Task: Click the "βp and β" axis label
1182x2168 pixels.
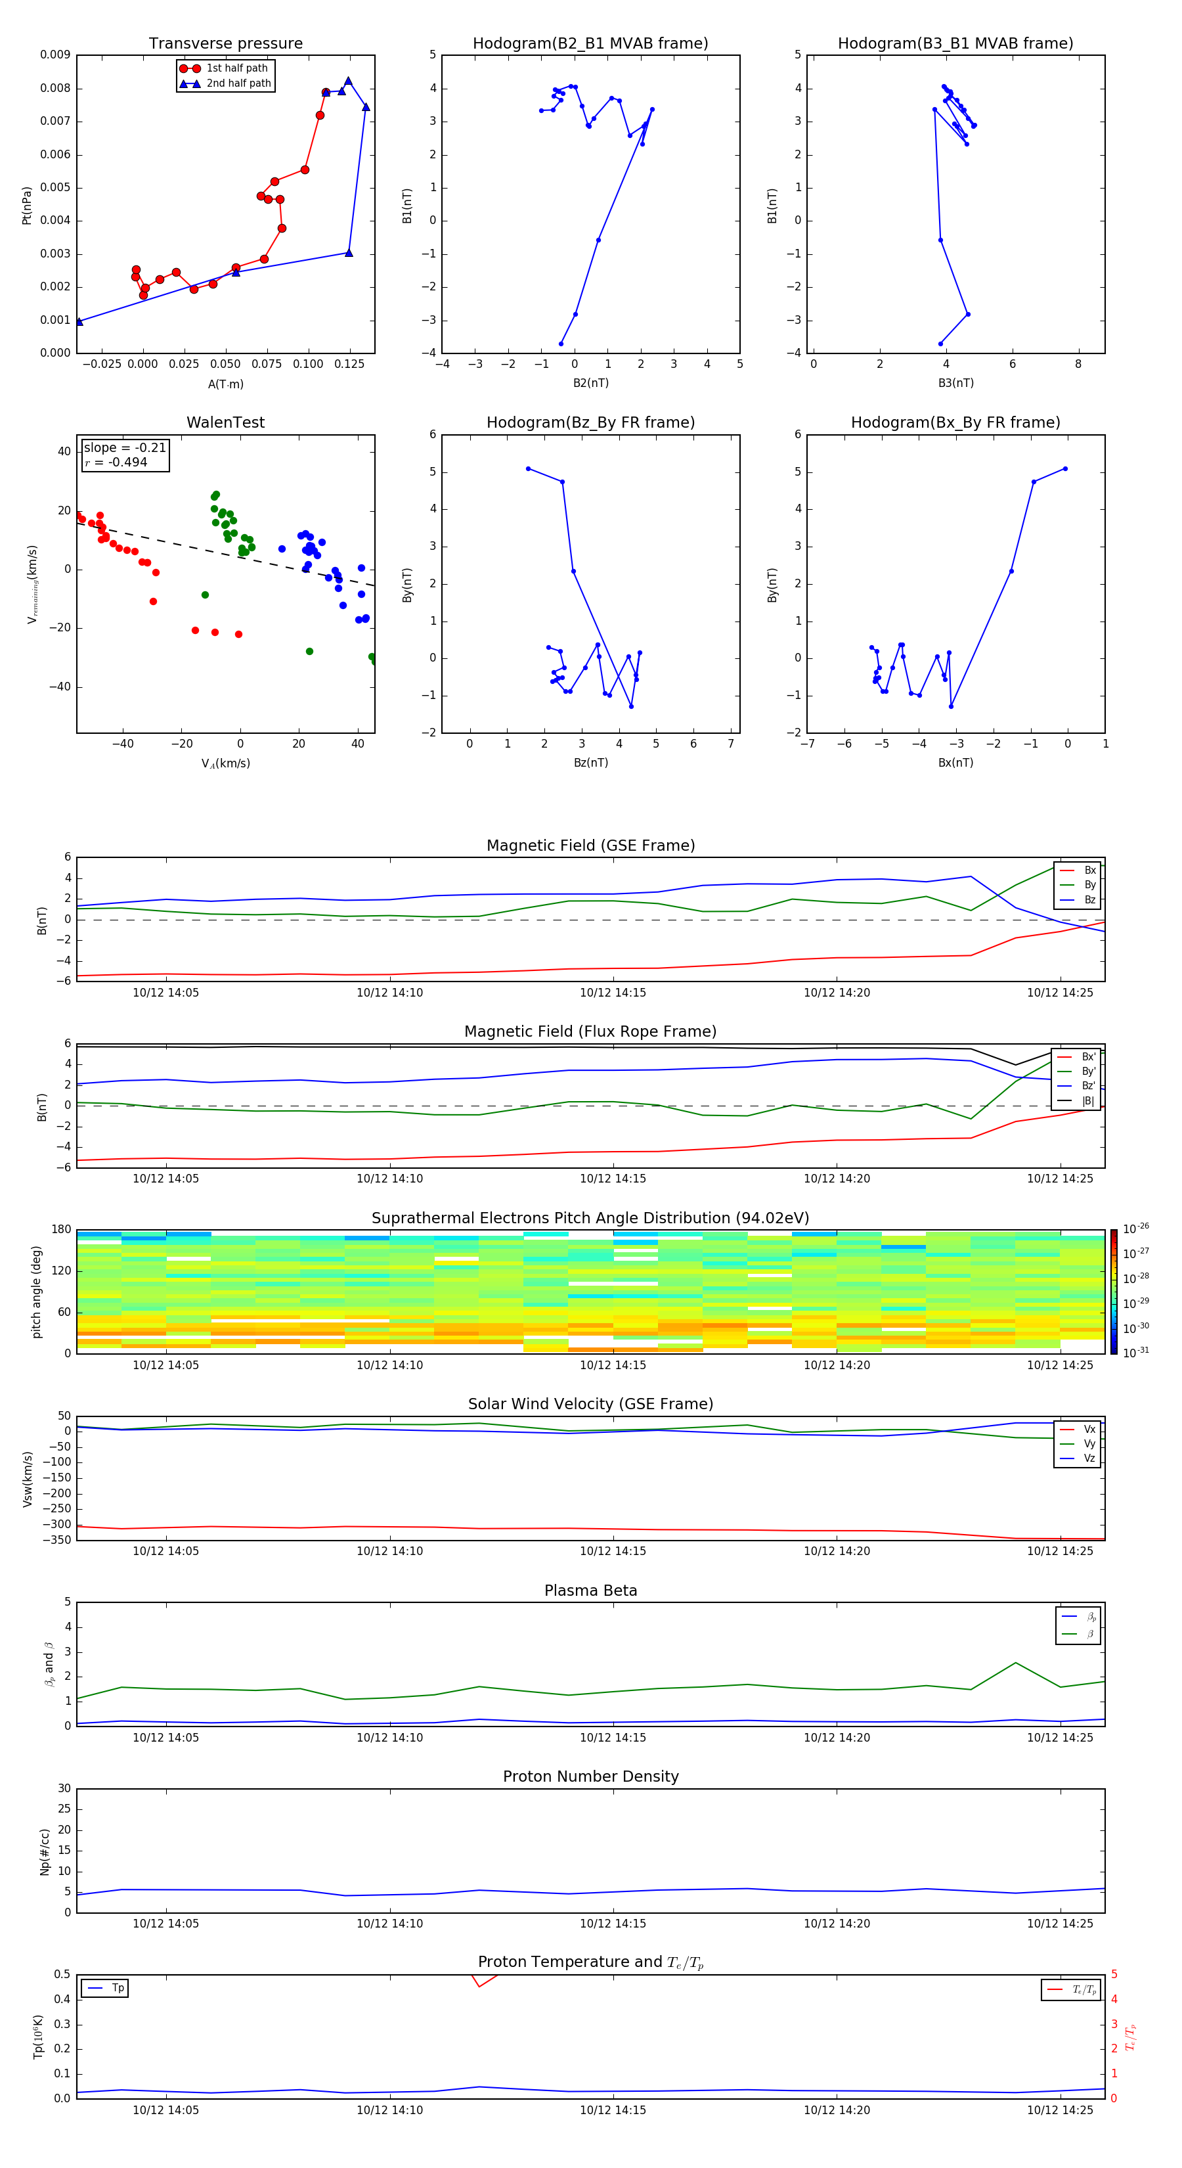Action: pos(49,1665)
